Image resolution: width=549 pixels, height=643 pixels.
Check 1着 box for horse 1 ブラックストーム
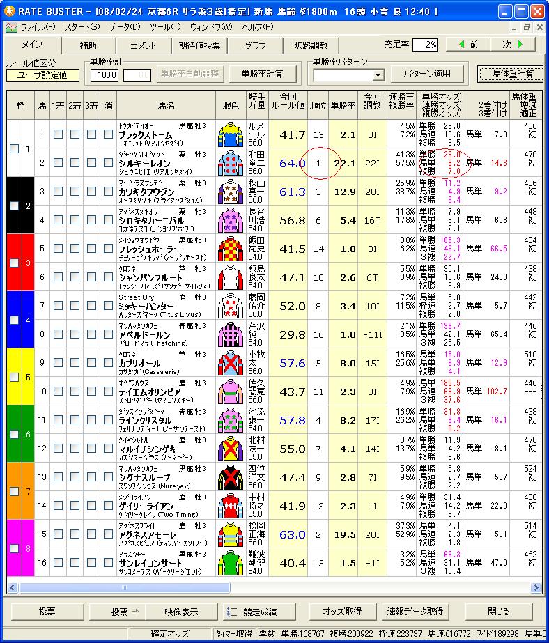(59, 134)
